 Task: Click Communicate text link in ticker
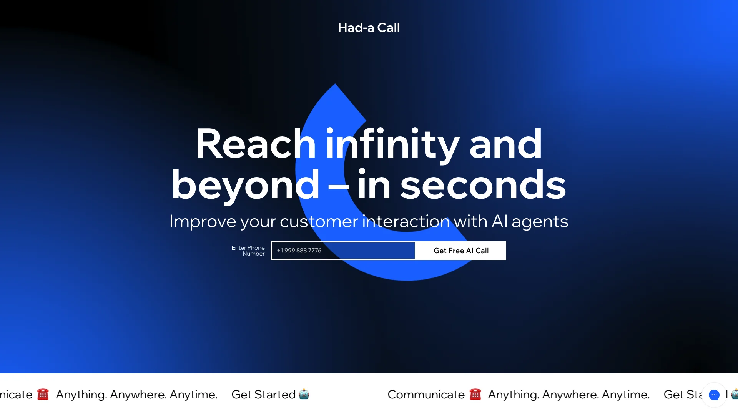(x=425, y=394)
